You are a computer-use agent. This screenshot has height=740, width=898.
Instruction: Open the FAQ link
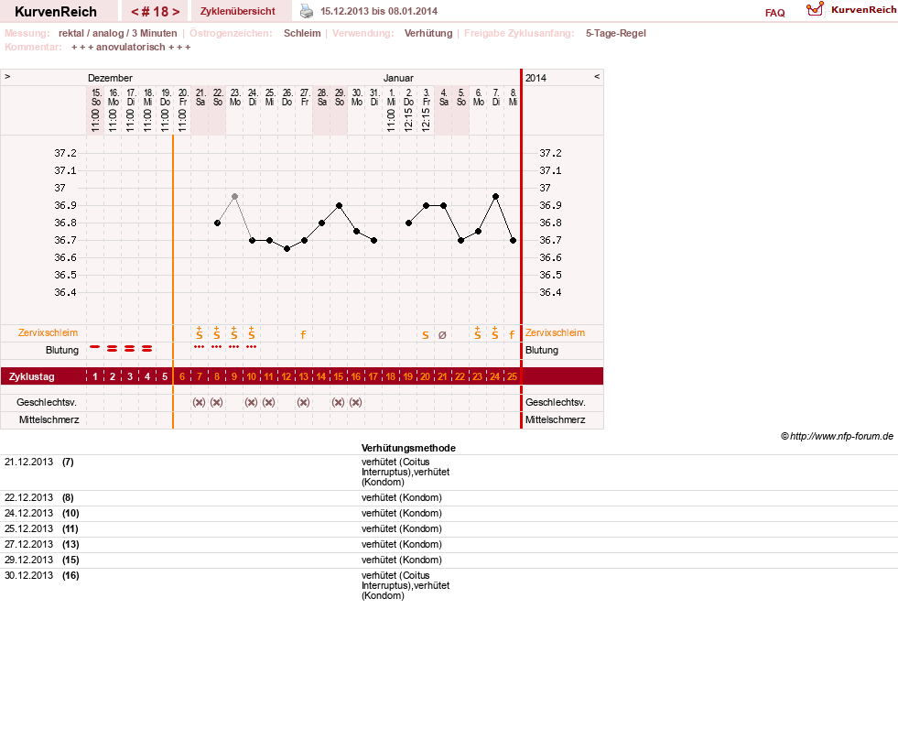[774, 13]
